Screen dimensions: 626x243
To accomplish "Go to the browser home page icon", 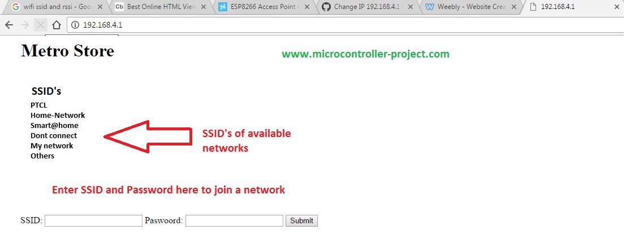I will click(57, 25).
